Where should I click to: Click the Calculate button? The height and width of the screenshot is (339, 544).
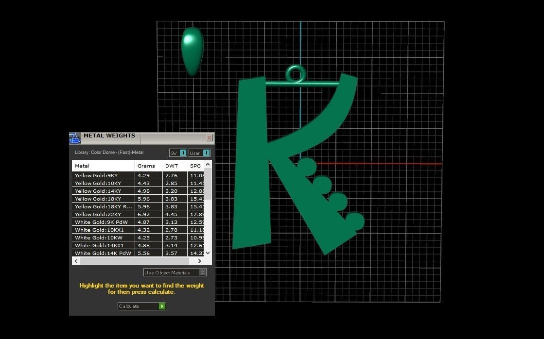141,306
